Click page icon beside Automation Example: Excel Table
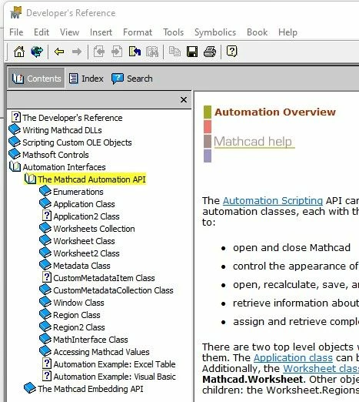 pyautogui.click(x=47, y=363)
